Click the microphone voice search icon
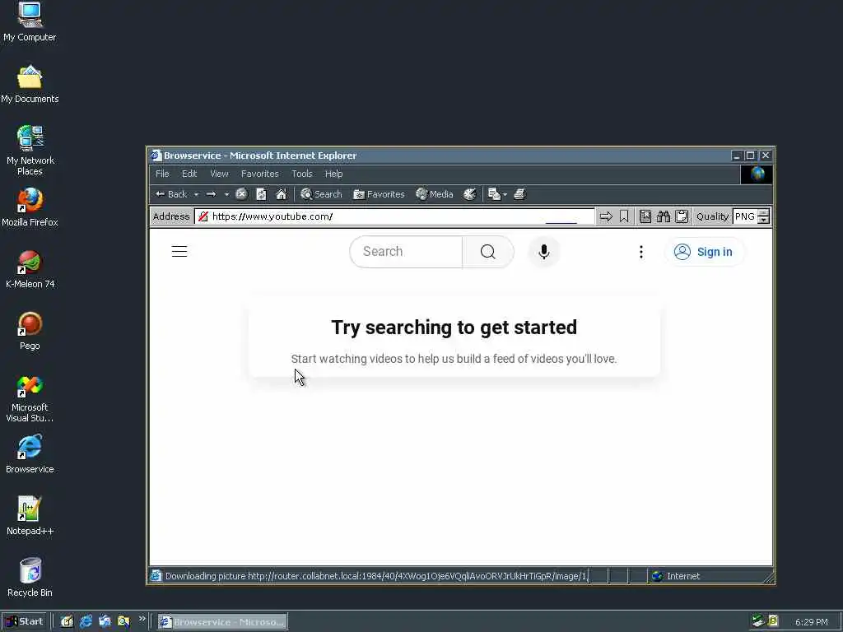The image size is (843, 632). coord(544,252)
